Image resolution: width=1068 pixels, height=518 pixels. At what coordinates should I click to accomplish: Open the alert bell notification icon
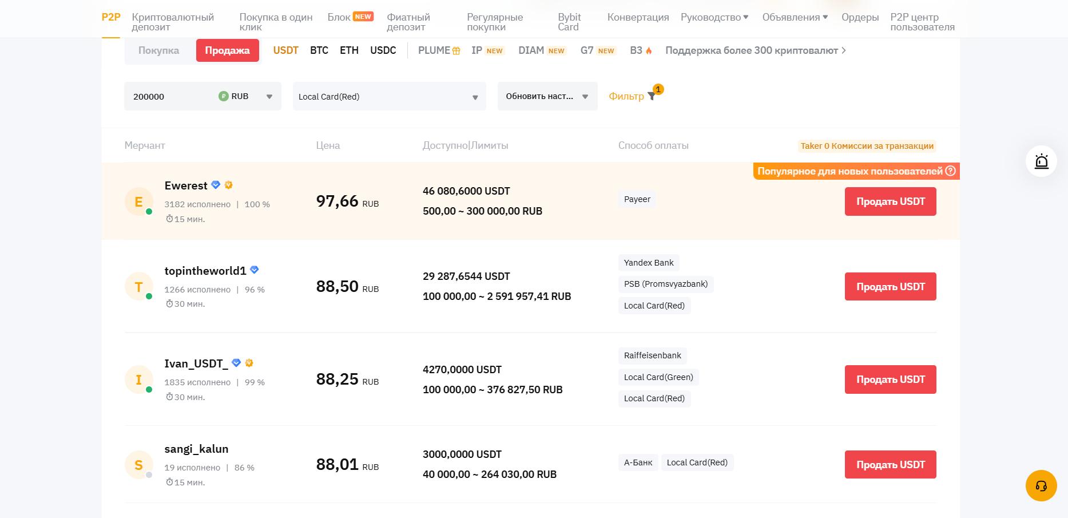[x=1041, y=161]
